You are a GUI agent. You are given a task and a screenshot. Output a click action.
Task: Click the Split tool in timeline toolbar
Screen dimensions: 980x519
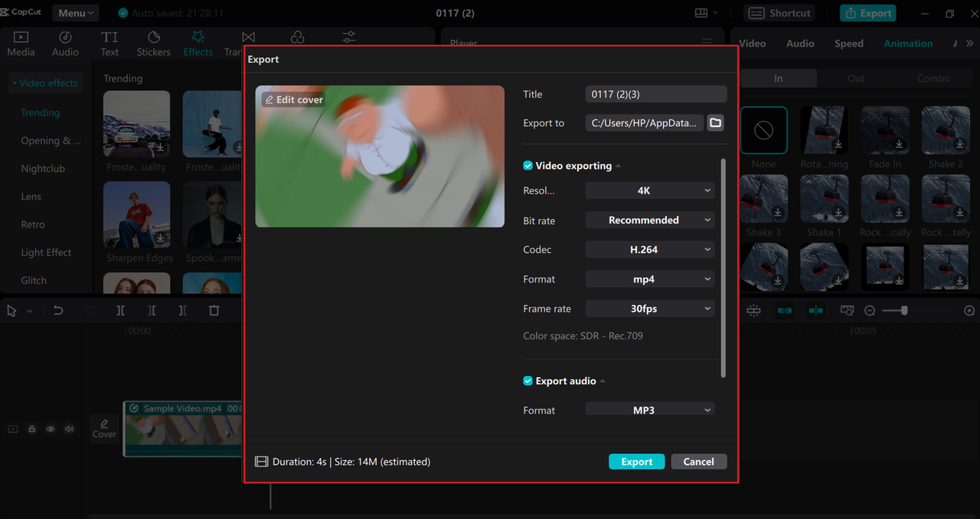tap(121, 310)
